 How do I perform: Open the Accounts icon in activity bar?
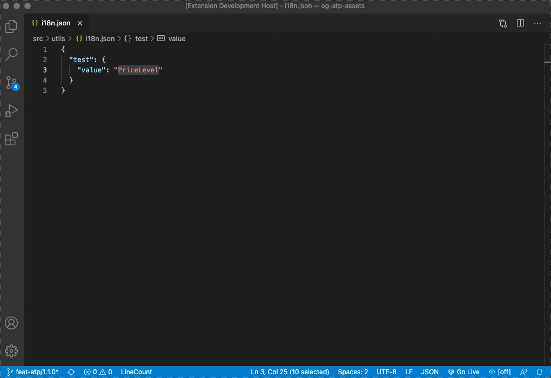pos(12,322)
